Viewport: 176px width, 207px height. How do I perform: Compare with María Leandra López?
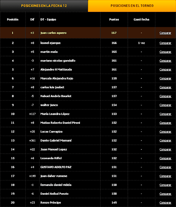pos(165,114)
